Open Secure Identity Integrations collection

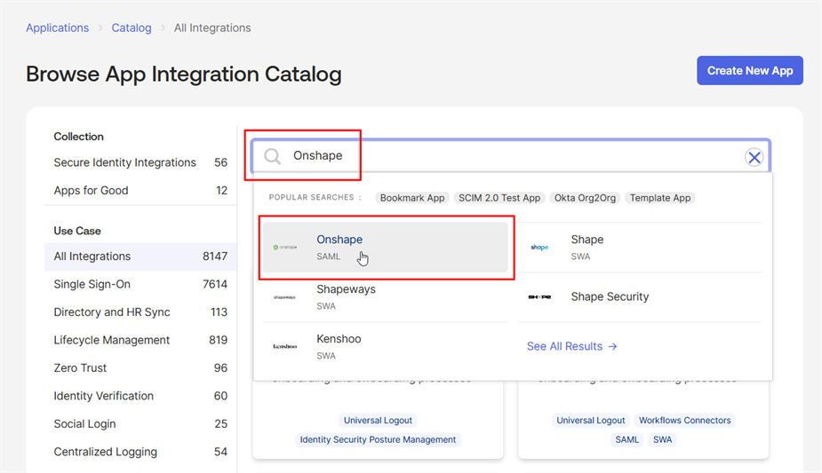124,162
